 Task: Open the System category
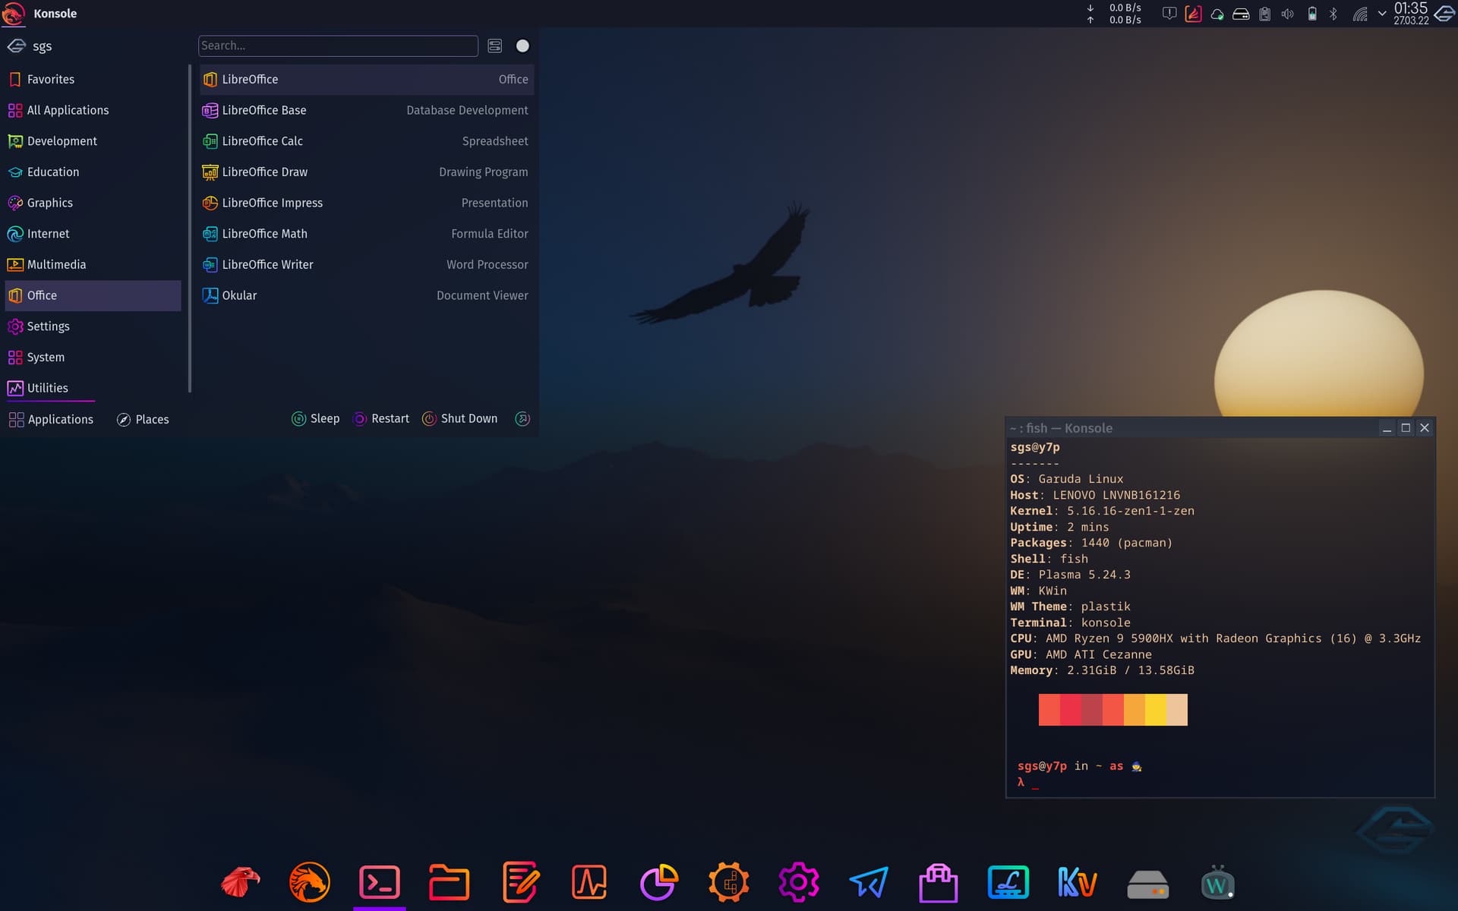tap(93, 357)
